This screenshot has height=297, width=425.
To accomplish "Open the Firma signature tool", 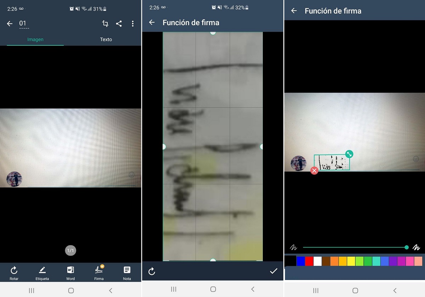I will coord(99,270).
